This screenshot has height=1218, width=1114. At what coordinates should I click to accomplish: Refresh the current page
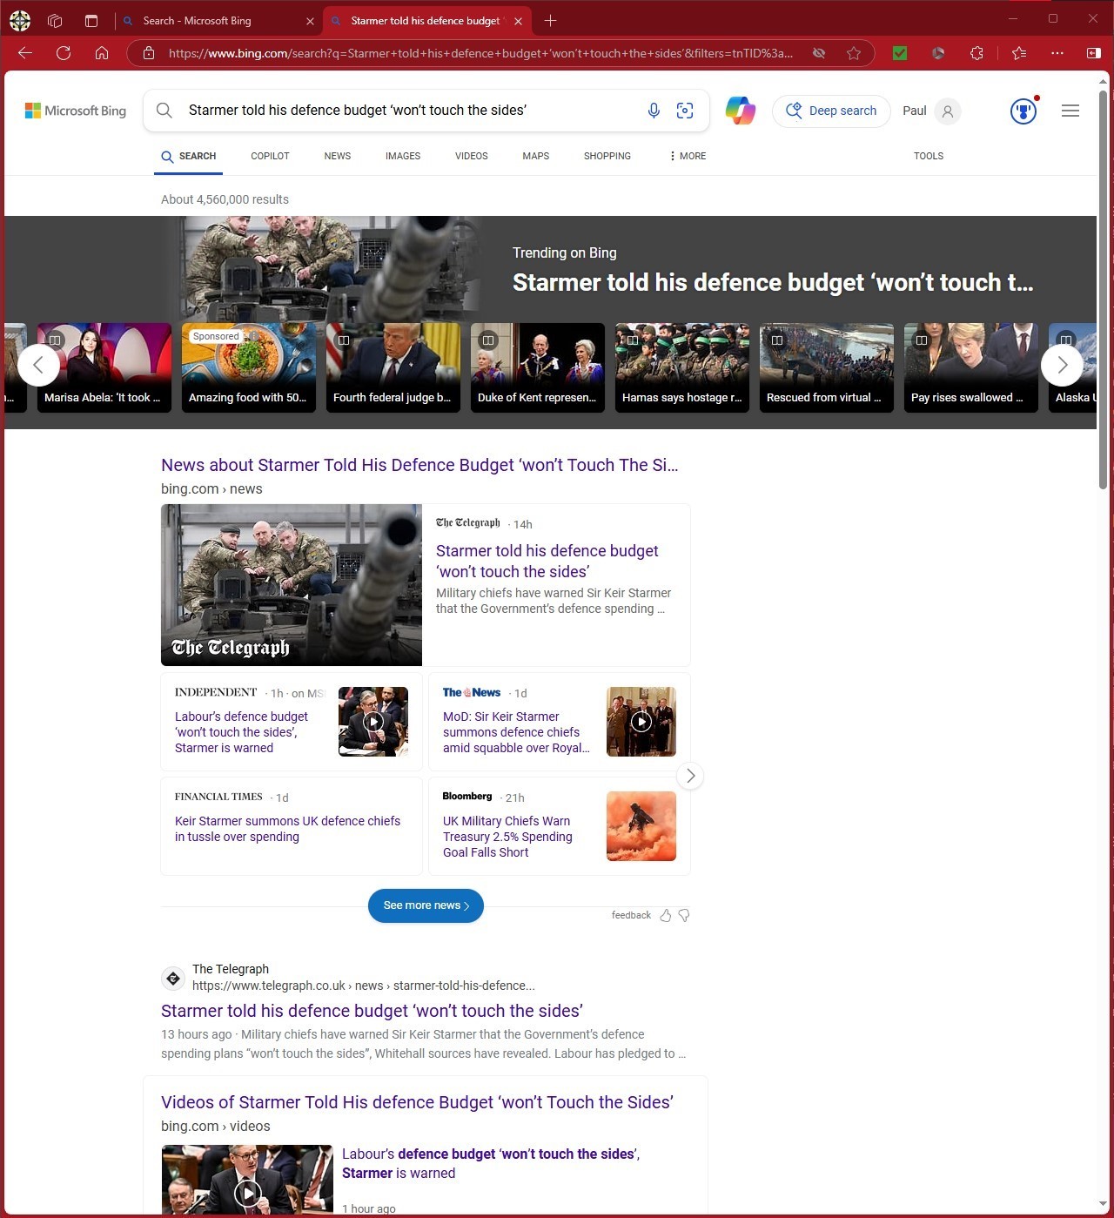64,53
